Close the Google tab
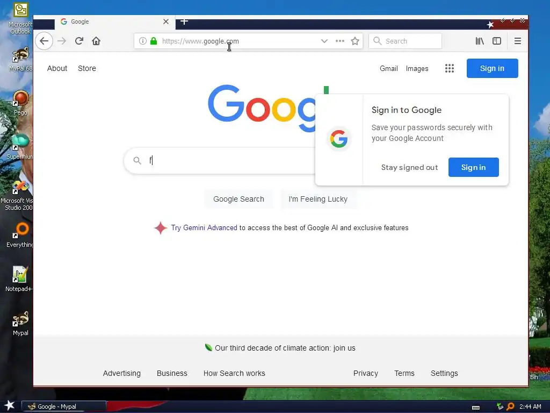The image size is (550, 413). point(166,22)
